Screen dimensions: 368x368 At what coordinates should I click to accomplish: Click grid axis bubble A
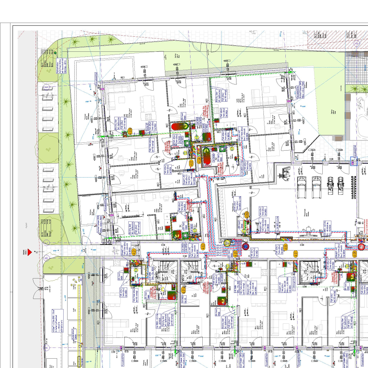pos(46,348)
